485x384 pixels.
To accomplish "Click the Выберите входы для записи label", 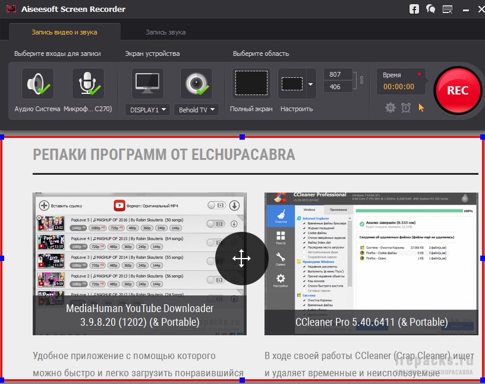I will point(58,53).
